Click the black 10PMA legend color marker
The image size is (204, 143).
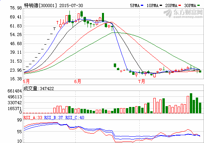[161, 5]
